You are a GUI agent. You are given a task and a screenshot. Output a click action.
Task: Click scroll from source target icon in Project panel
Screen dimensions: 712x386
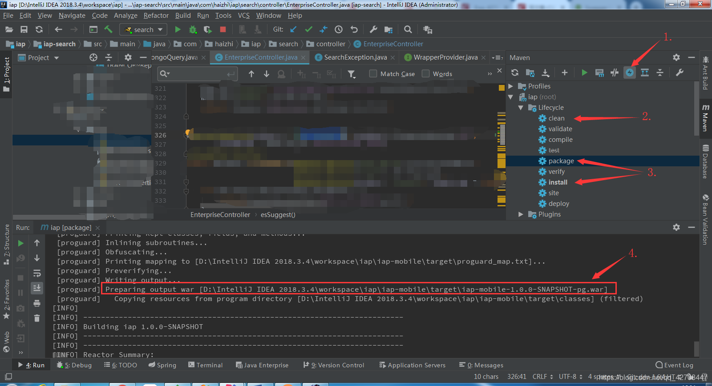click(93, 57)
